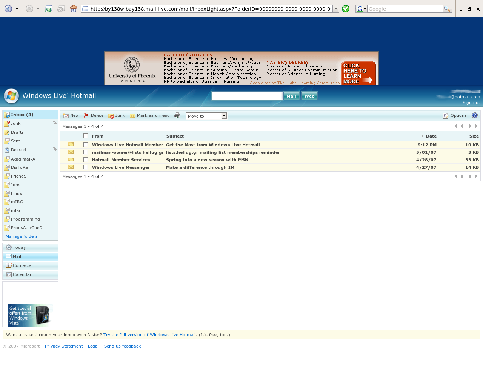Click the Hotmail search input field
The height and width of the screenshot is (386, 483).
point(247,96)
